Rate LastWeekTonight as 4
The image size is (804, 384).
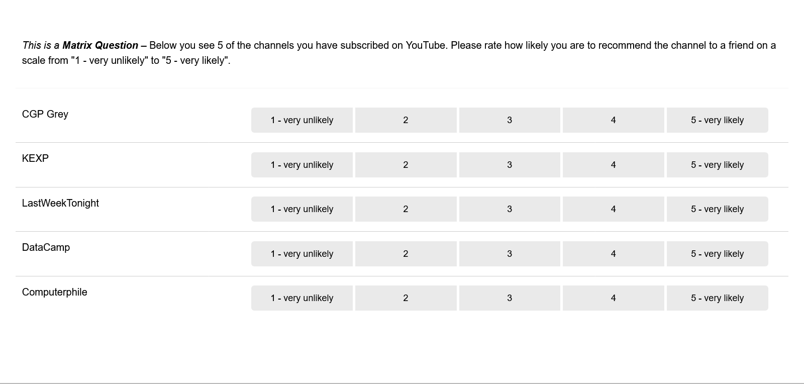pos(613,209)
